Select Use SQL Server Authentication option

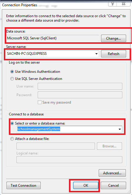click(x=12, y=79)
